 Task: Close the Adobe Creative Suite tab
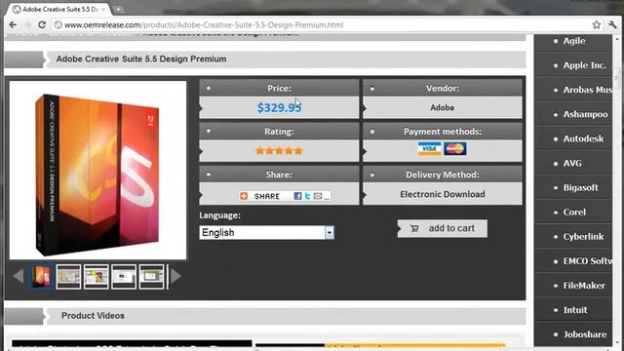[x=103, y=9]
